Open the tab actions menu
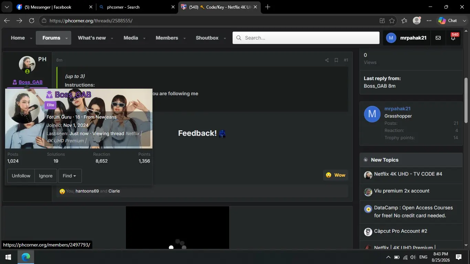 7,7
